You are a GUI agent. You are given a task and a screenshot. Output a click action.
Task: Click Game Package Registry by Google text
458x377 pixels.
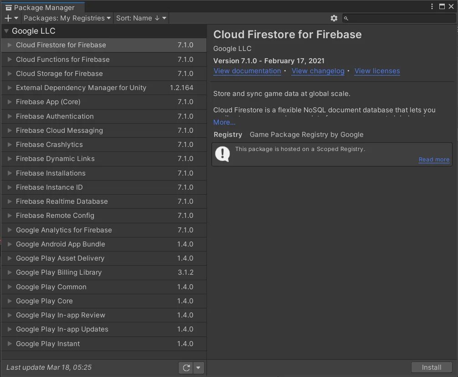[306, 135]
